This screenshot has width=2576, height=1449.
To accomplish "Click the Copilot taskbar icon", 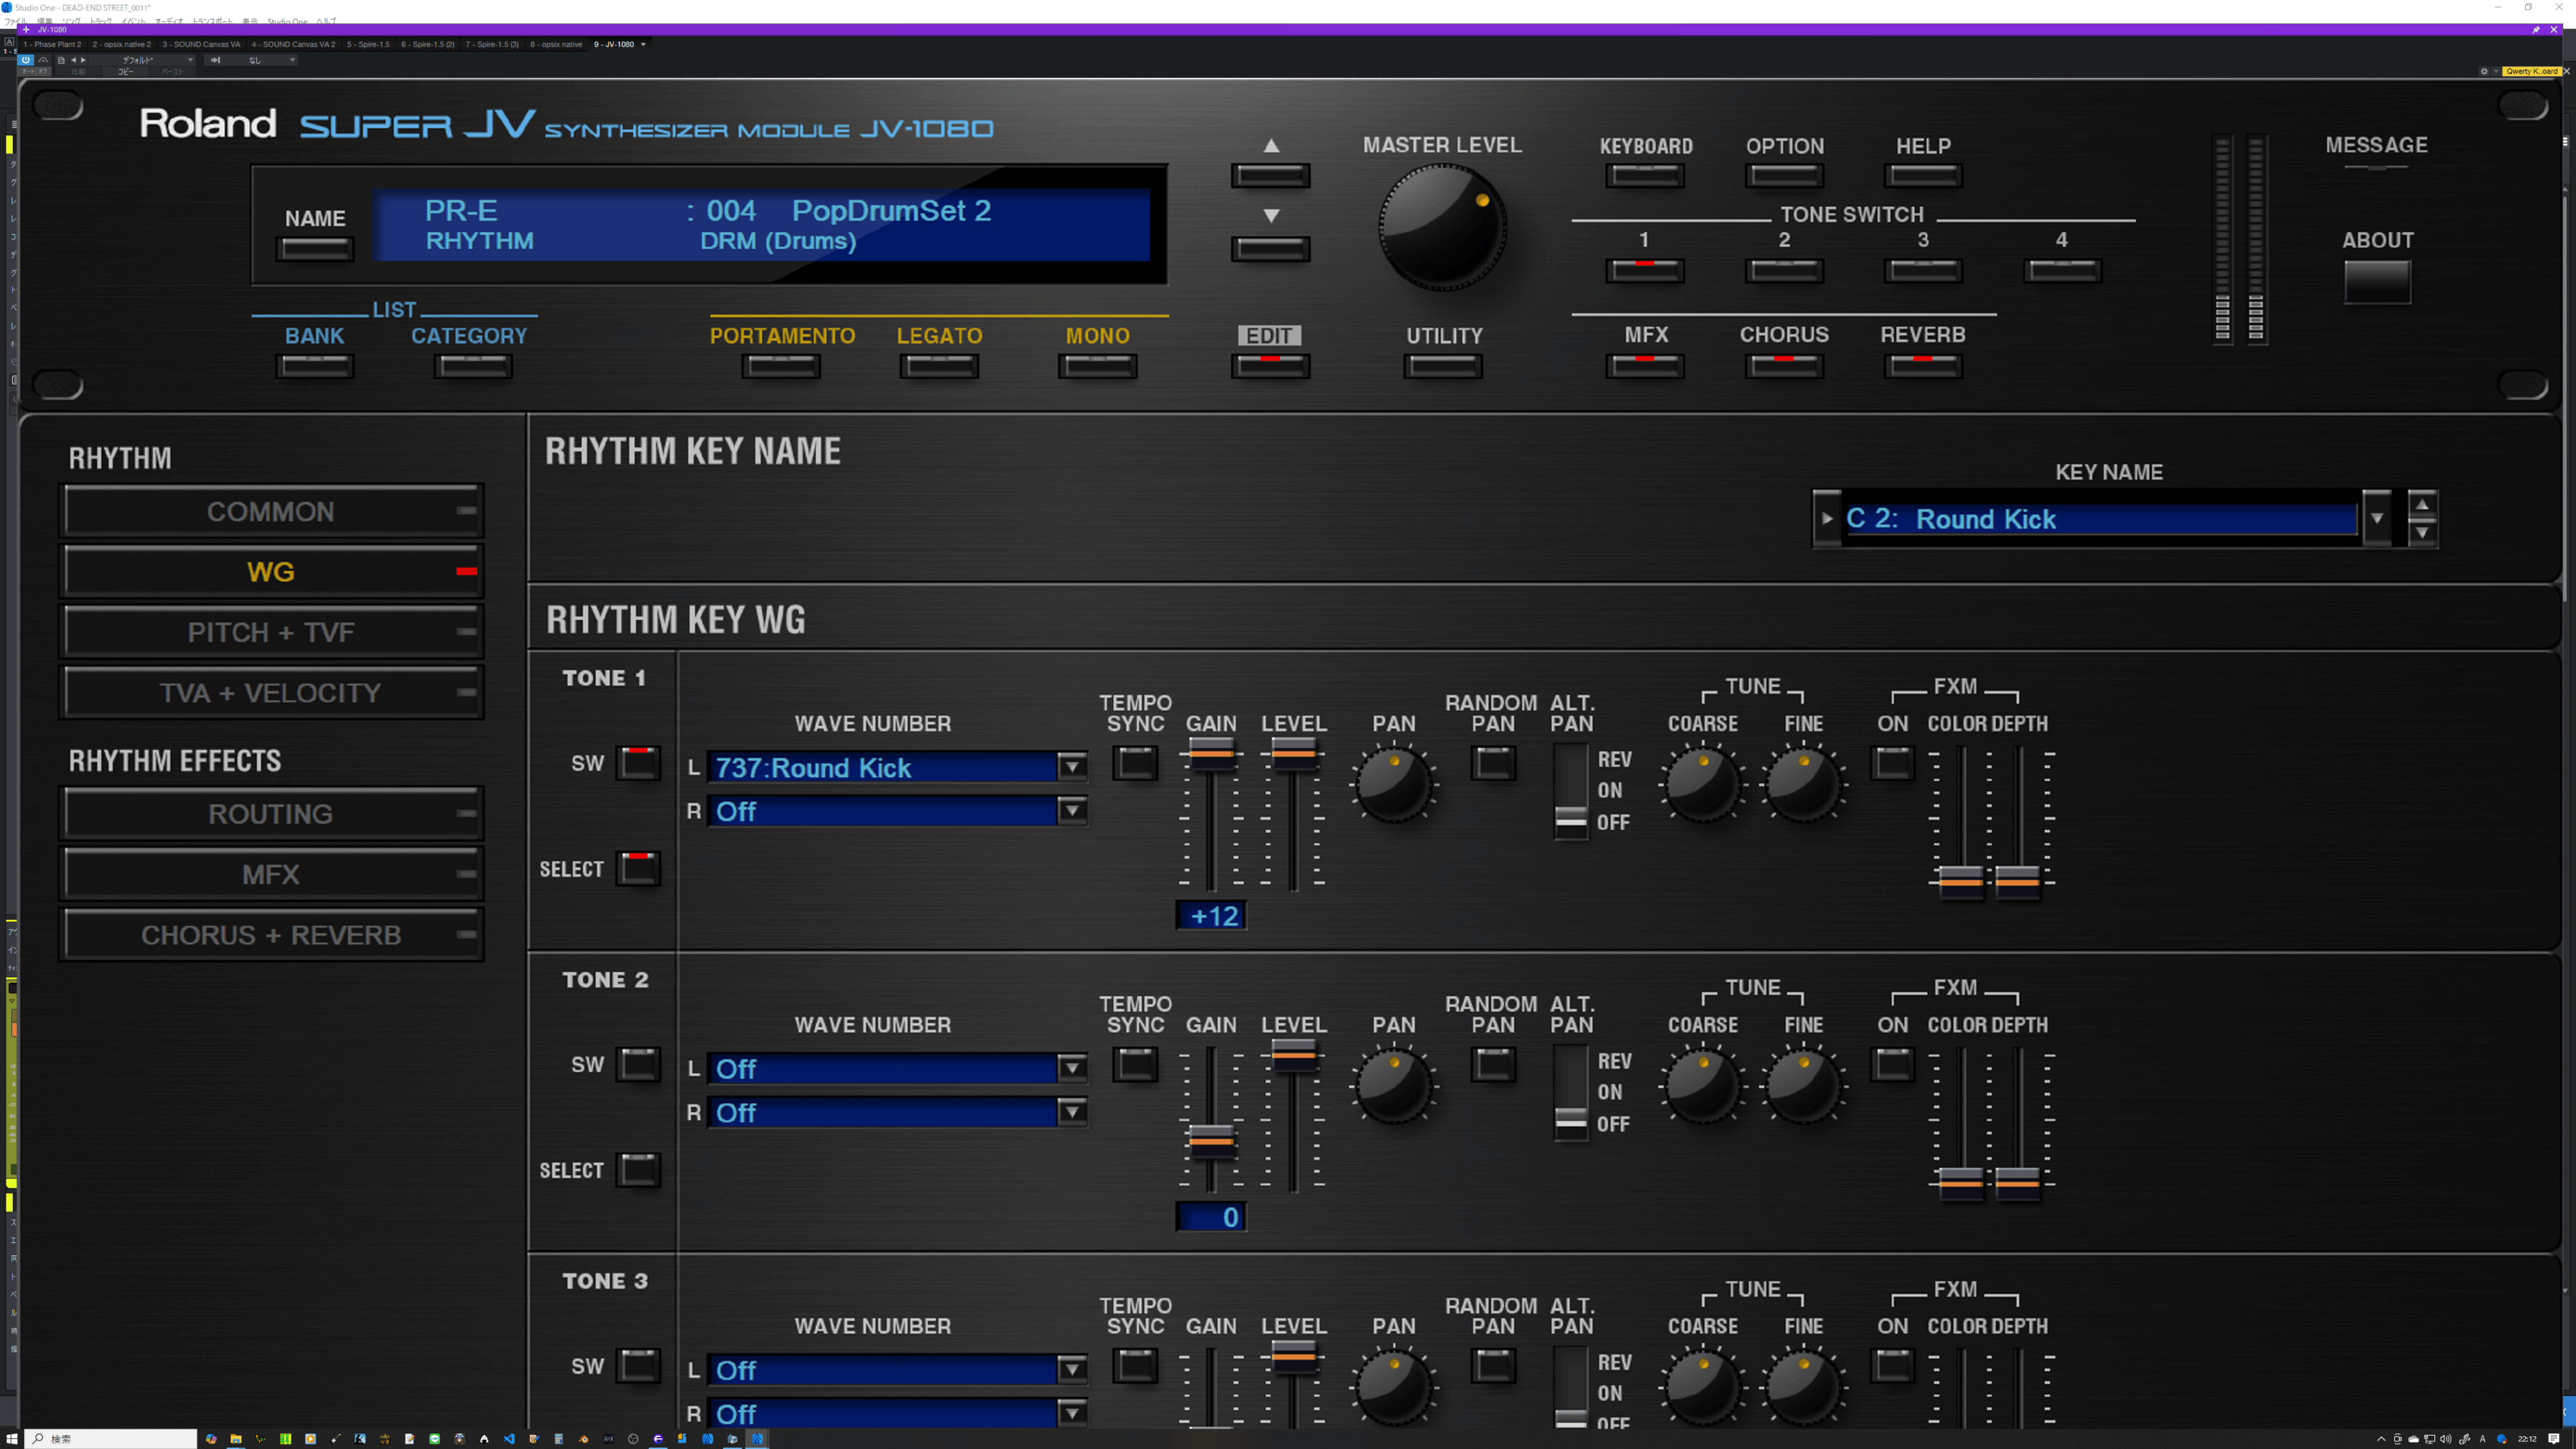I will coord(211,1439).
